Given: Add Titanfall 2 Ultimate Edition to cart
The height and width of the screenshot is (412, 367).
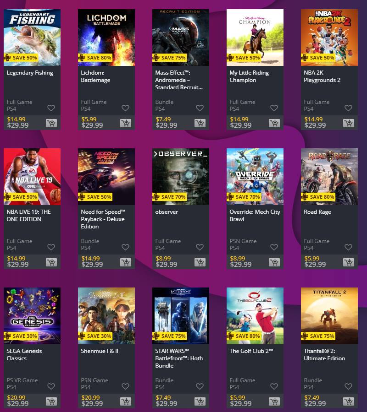Looking at the screenshot, I should point(349,401).
